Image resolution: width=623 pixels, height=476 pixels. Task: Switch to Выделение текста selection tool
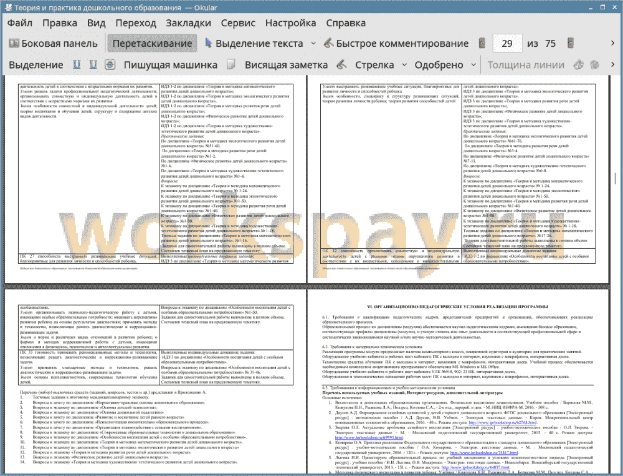click(254, 44)
